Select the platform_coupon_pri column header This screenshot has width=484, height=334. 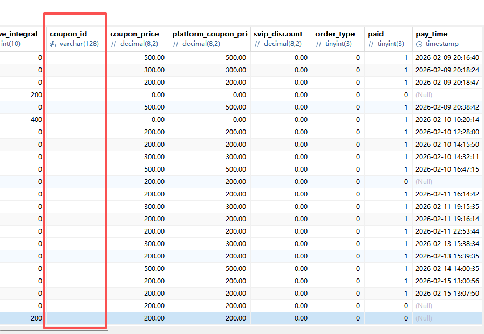[x=210, y=34]
